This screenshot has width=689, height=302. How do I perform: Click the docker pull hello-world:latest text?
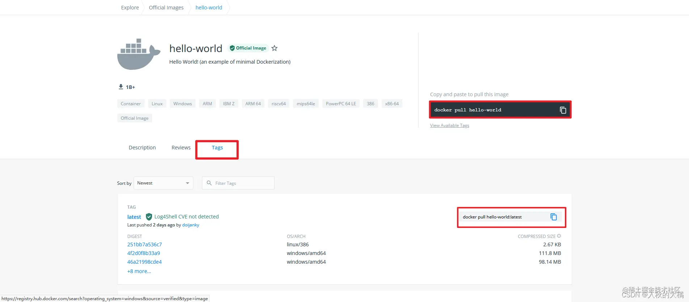coord(492,217)
